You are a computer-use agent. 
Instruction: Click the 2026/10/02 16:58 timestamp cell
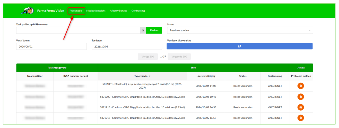click(x=206, y=107)
